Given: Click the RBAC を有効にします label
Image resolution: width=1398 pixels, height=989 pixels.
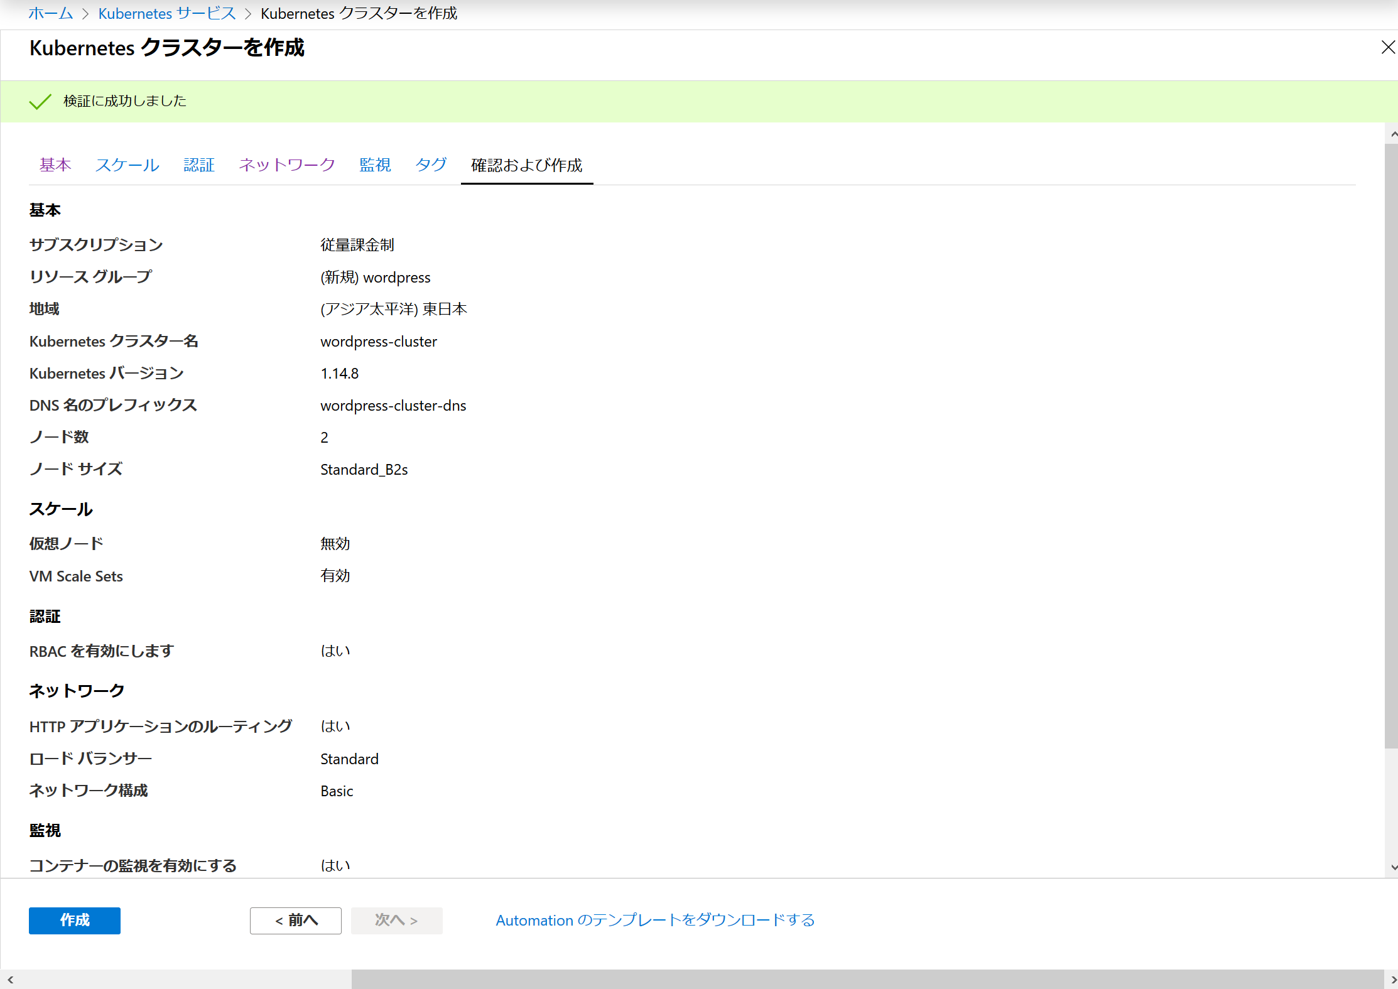Looking at the screenshot, I should (102, 651).
